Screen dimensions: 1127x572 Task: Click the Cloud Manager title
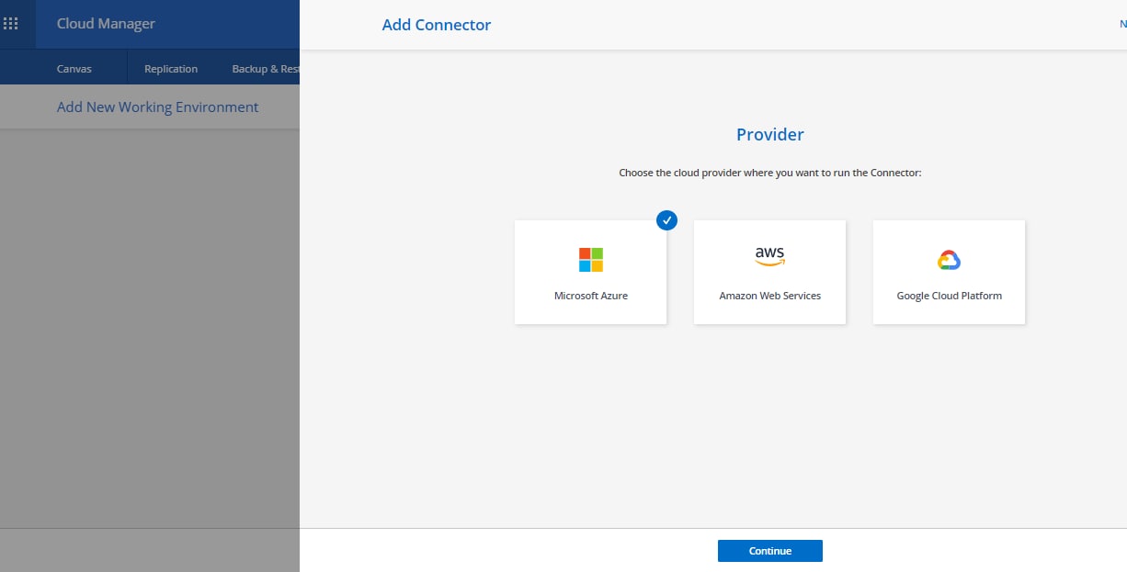pos(106,24)
